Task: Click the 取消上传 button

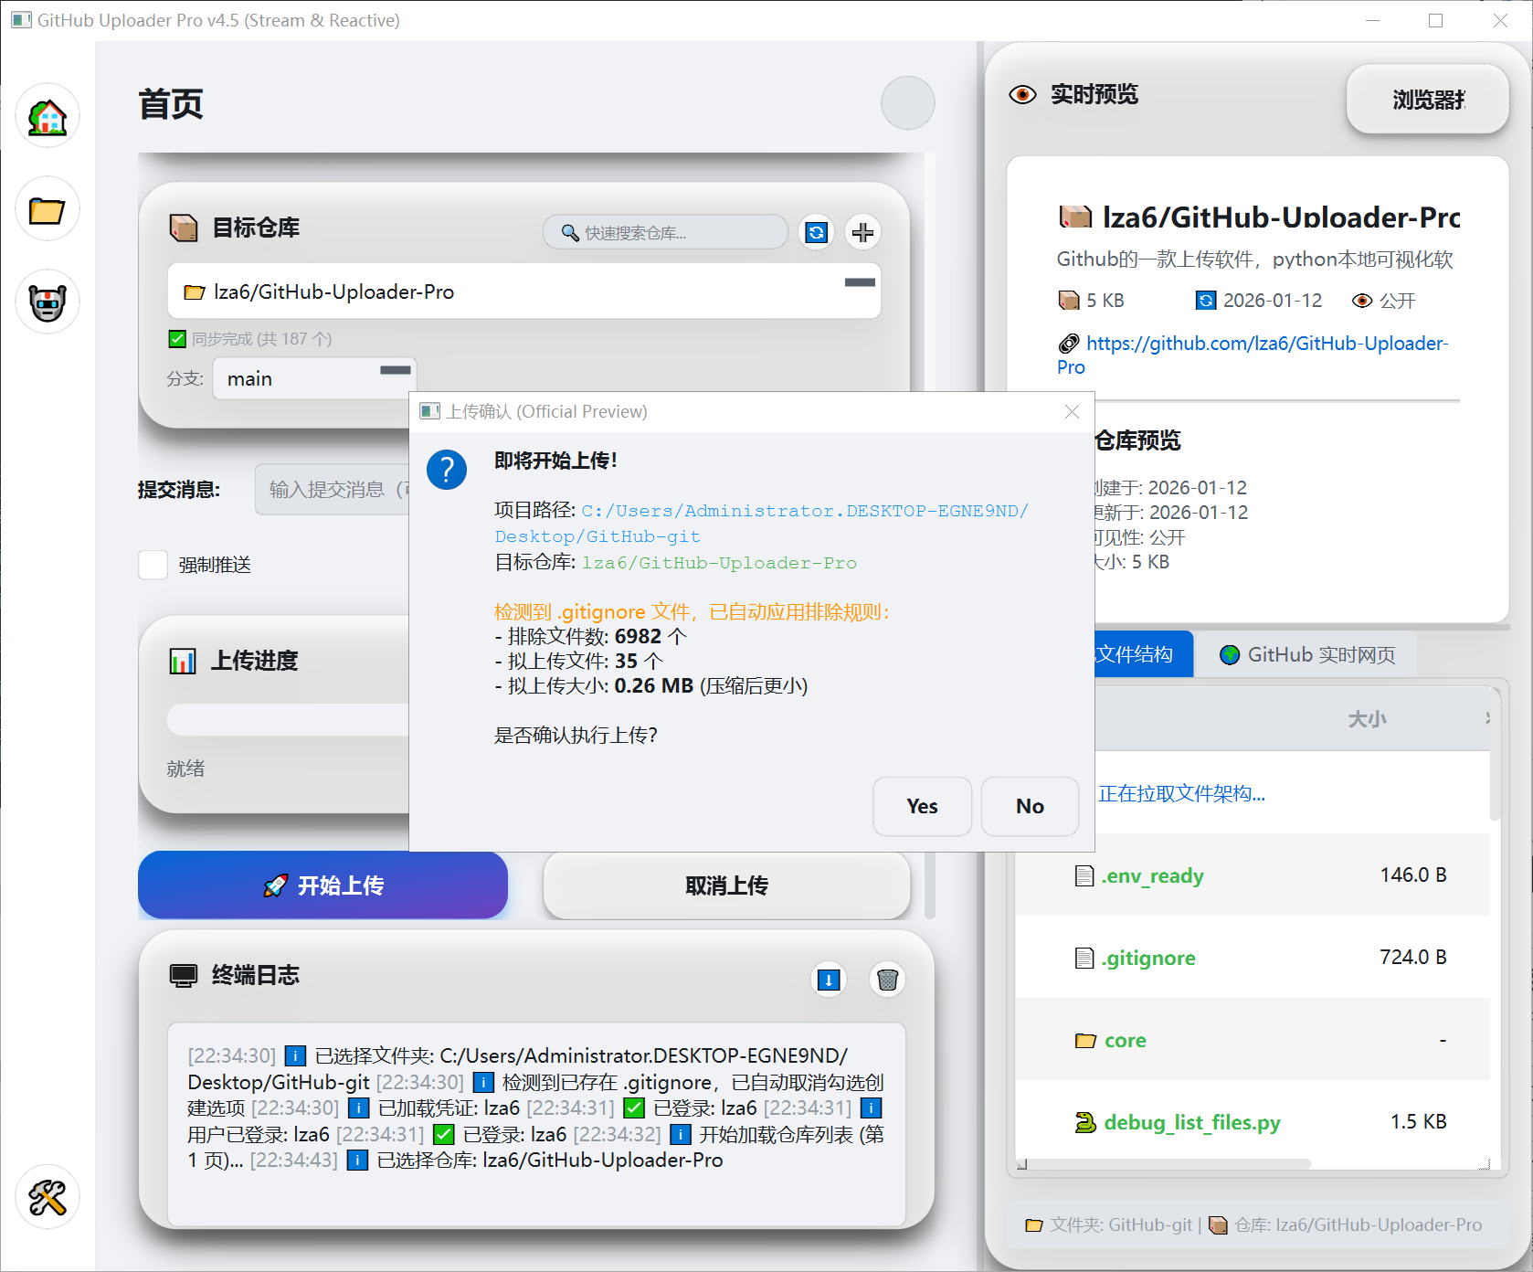Action: (726, 885)
